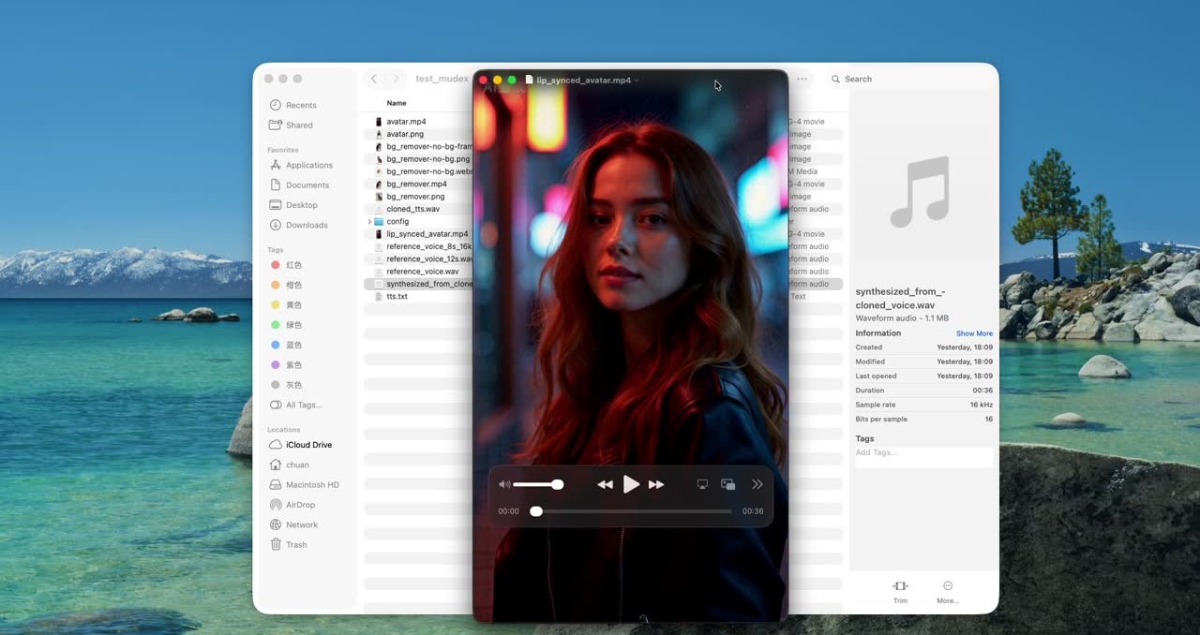
Task: Click the Add Tags field
Action: [x=923, y=453]
